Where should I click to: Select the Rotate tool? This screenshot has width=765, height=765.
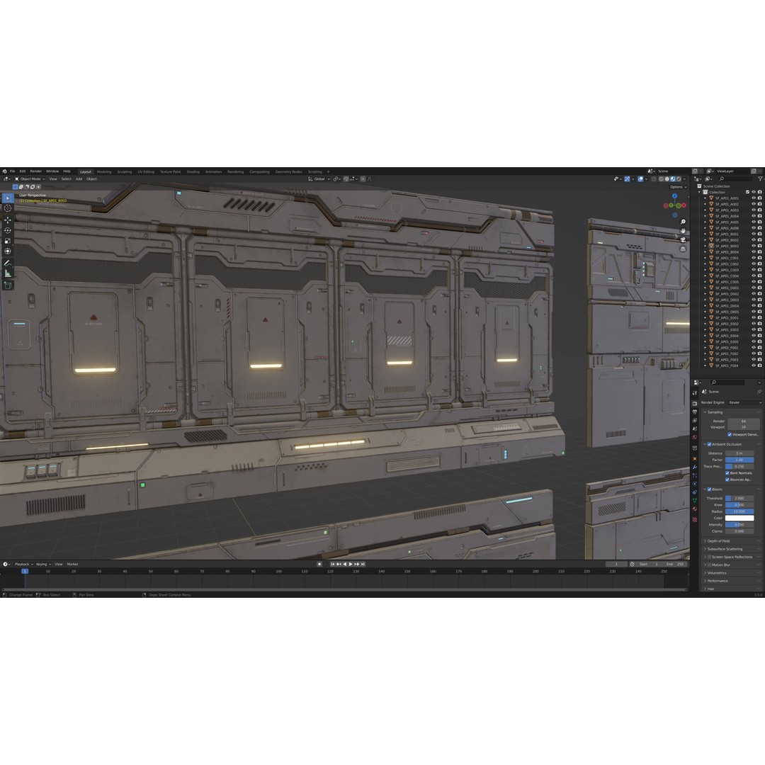pyautogui.click(x=7, y=230)
